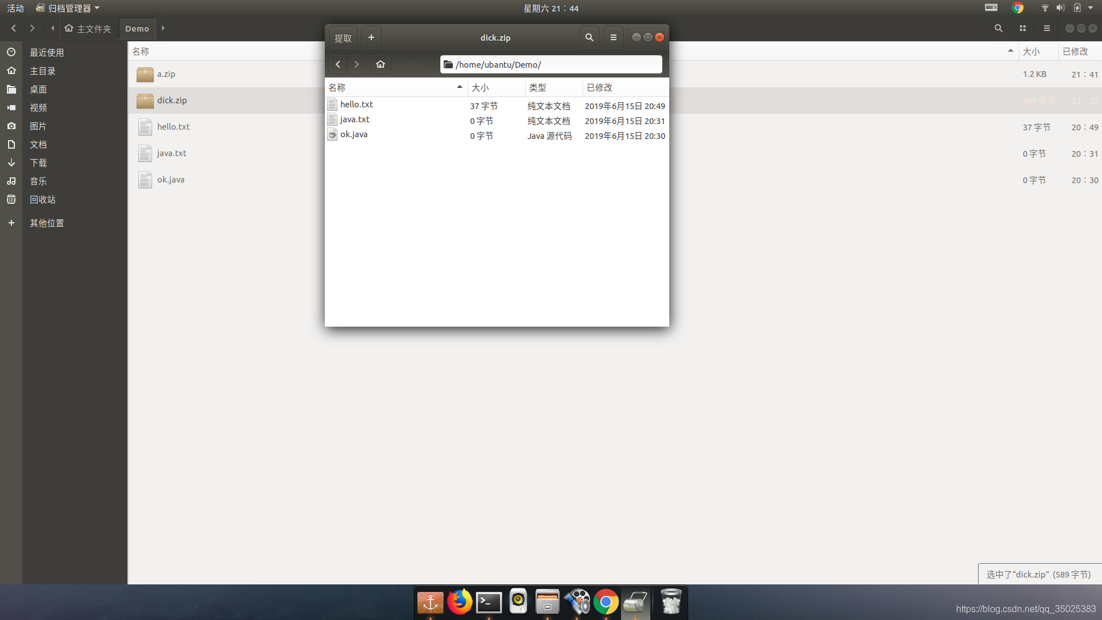Launch Firefox from the dock
The width and height of the screenshot is (1102, 620).
[x=459, y=602]
